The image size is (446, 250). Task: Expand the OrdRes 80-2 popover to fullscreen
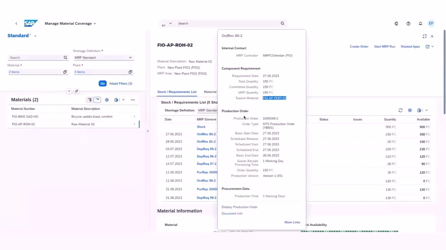coord(424,36)
